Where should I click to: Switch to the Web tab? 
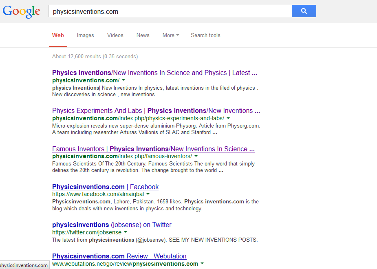58,35
